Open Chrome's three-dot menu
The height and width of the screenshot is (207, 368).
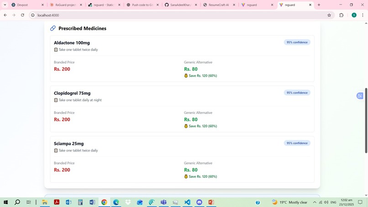tap(363, 15)
